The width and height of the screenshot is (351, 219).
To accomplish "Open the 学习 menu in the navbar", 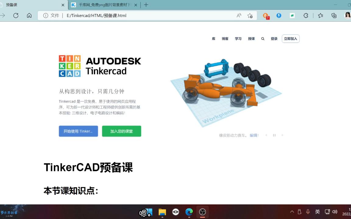I will point(238,39).
